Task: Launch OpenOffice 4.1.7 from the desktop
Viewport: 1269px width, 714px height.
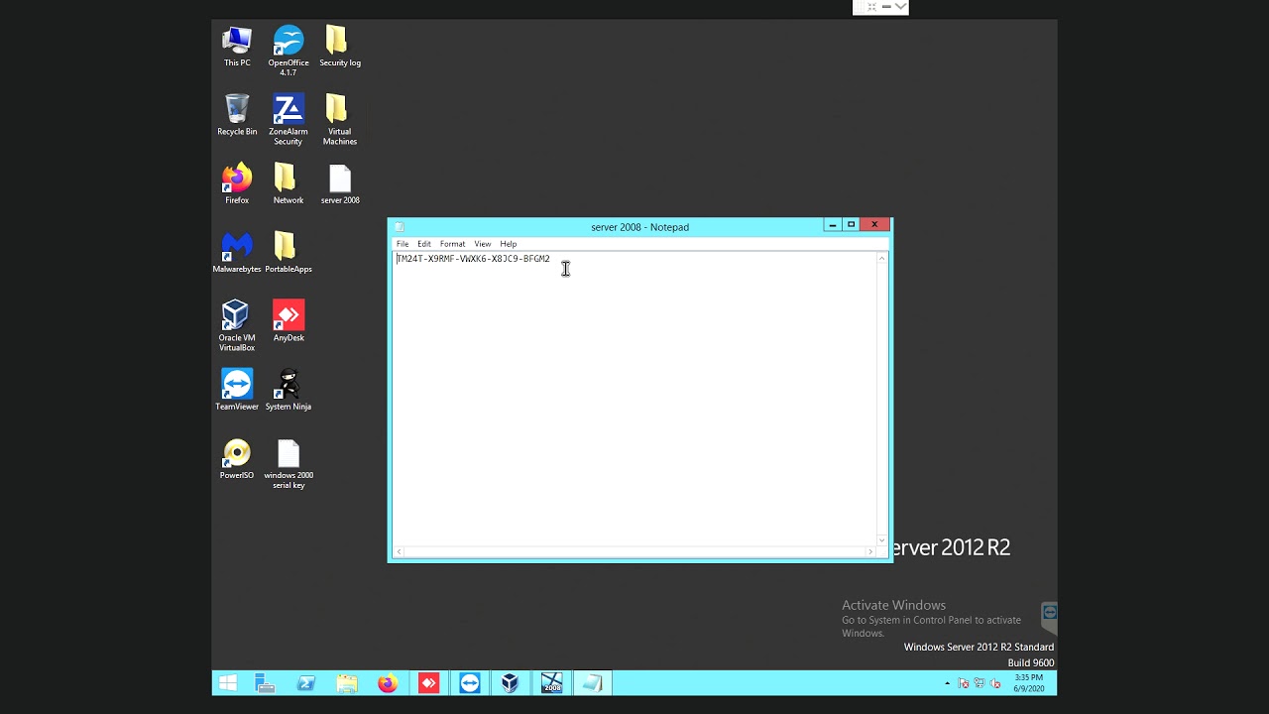Action: coord(288,52)
